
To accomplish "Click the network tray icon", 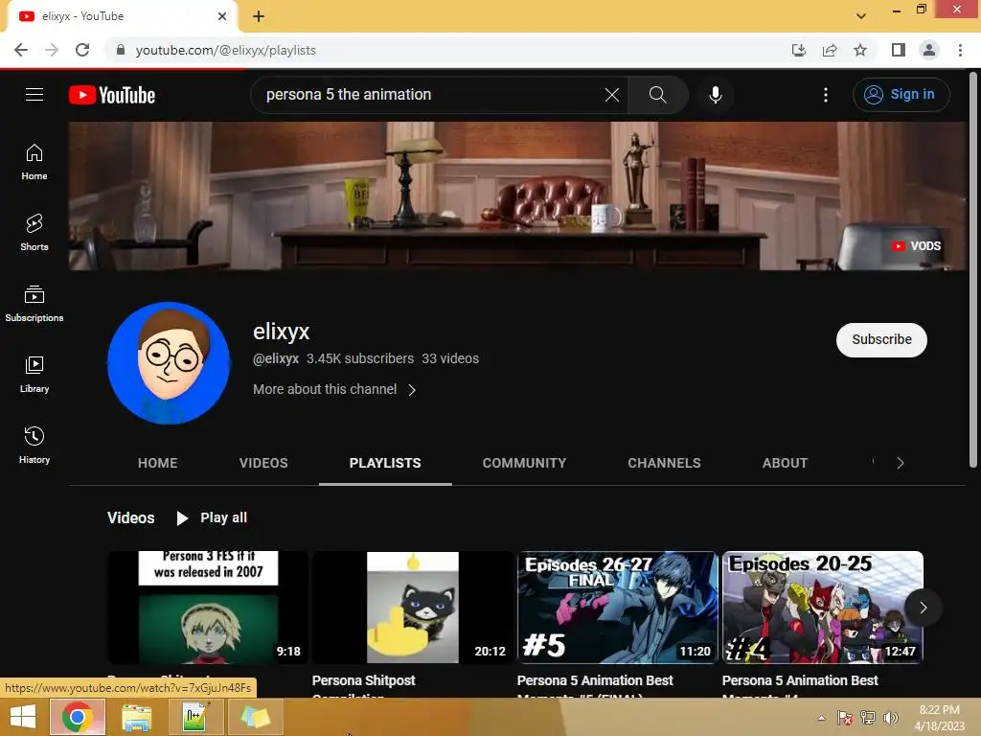I will point(868,718).
